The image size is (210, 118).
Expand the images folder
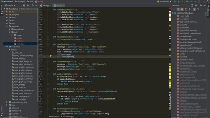12,35
